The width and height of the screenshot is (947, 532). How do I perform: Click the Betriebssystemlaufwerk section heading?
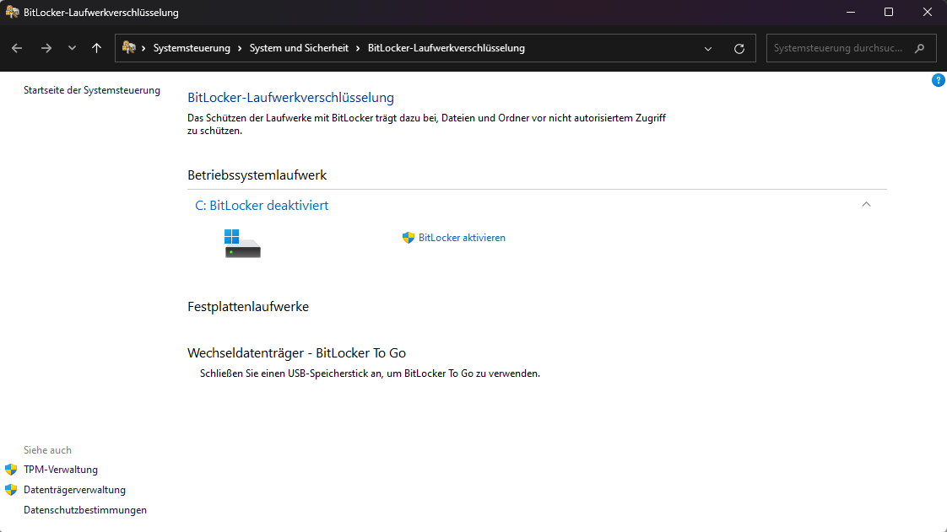257,175
